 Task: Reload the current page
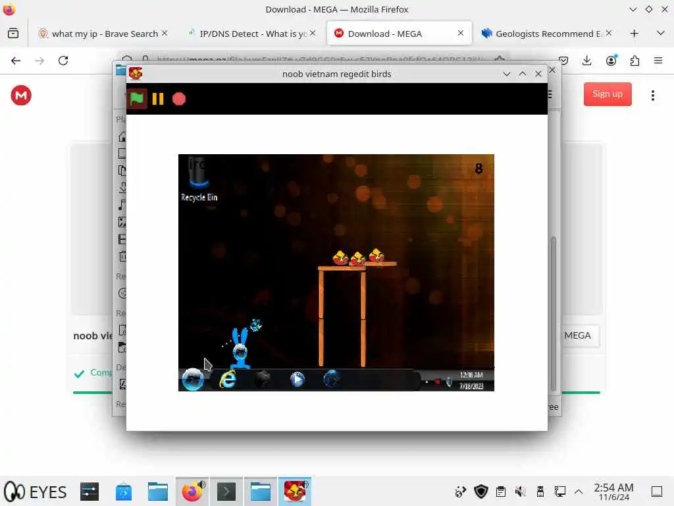(63, 61)
